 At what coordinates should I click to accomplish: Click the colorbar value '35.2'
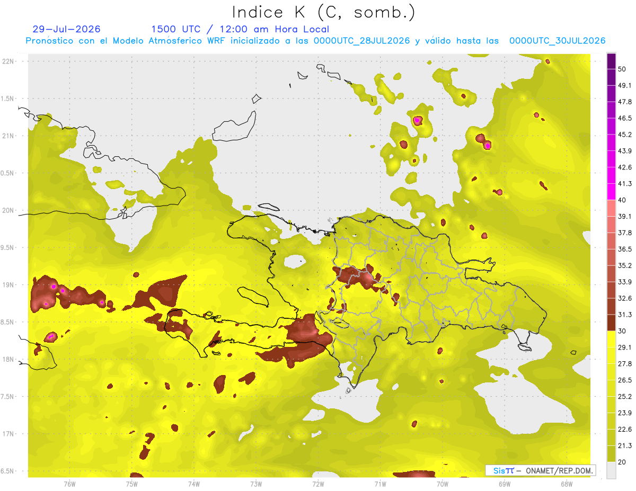tap(624, 265)
